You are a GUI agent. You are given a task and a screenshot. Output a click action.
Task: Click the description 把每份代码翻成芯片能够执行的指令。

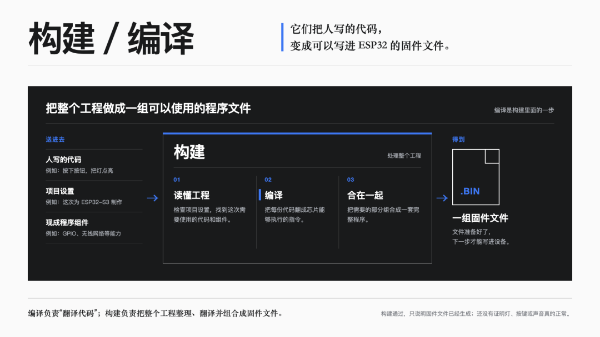[294, 215]
